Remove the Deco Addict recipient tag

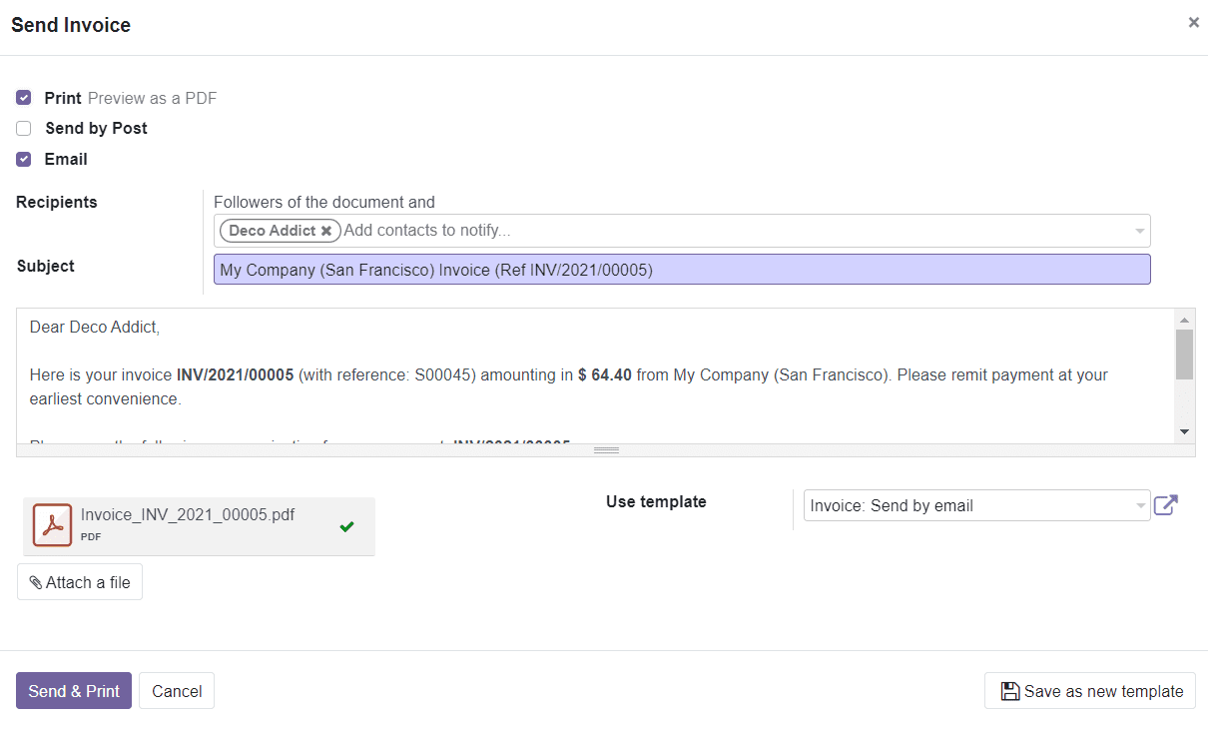click(326, 231)
